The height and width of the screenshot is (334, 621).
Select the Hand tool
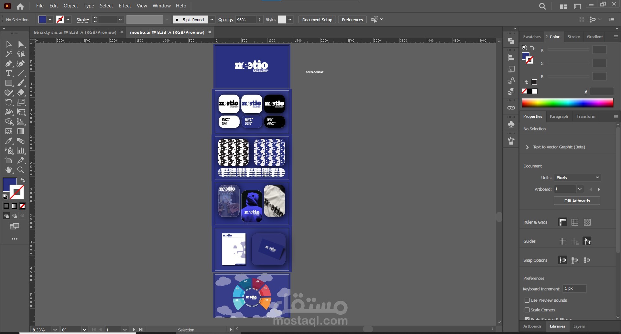(x=9, y=170)
